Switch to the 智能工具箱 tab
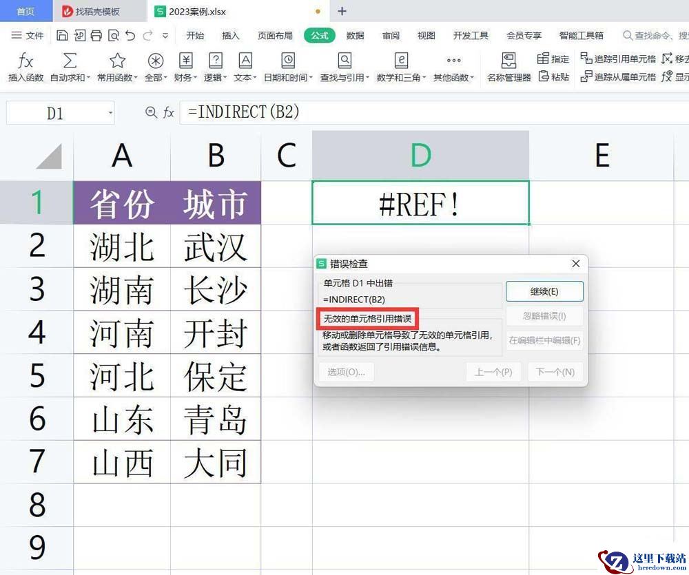This screenshot has height=575, width=689. 582,35
